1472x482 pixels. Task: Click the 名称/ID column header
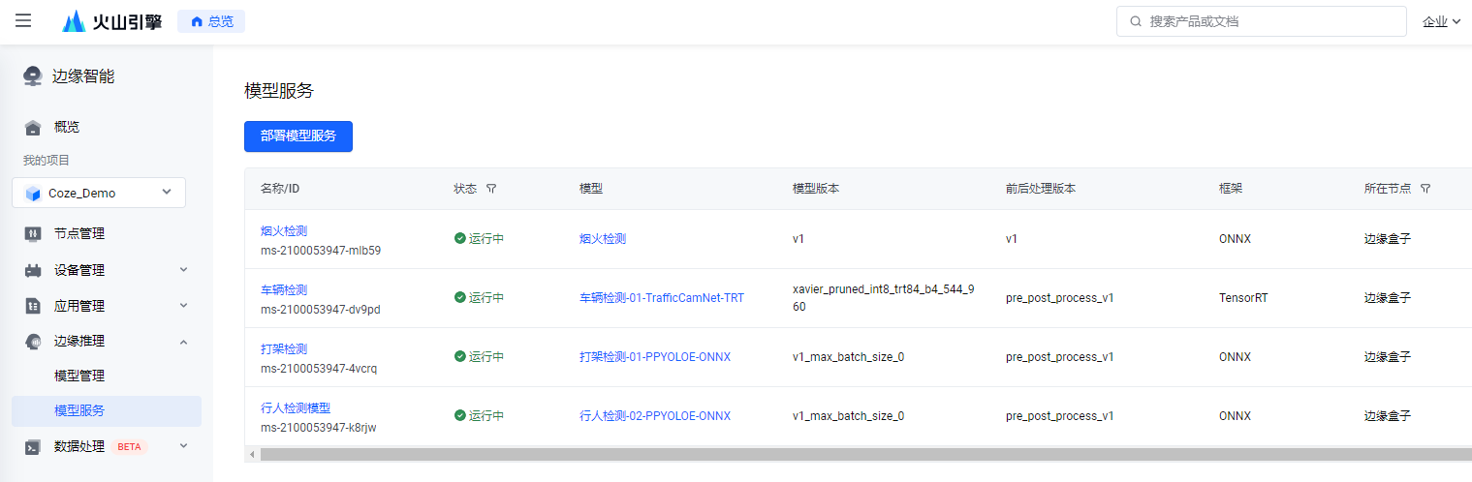(x=280, y=189)
